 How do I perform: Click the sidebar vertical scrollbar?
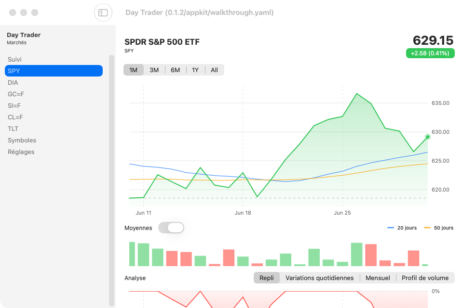click(x=111, y=180)
